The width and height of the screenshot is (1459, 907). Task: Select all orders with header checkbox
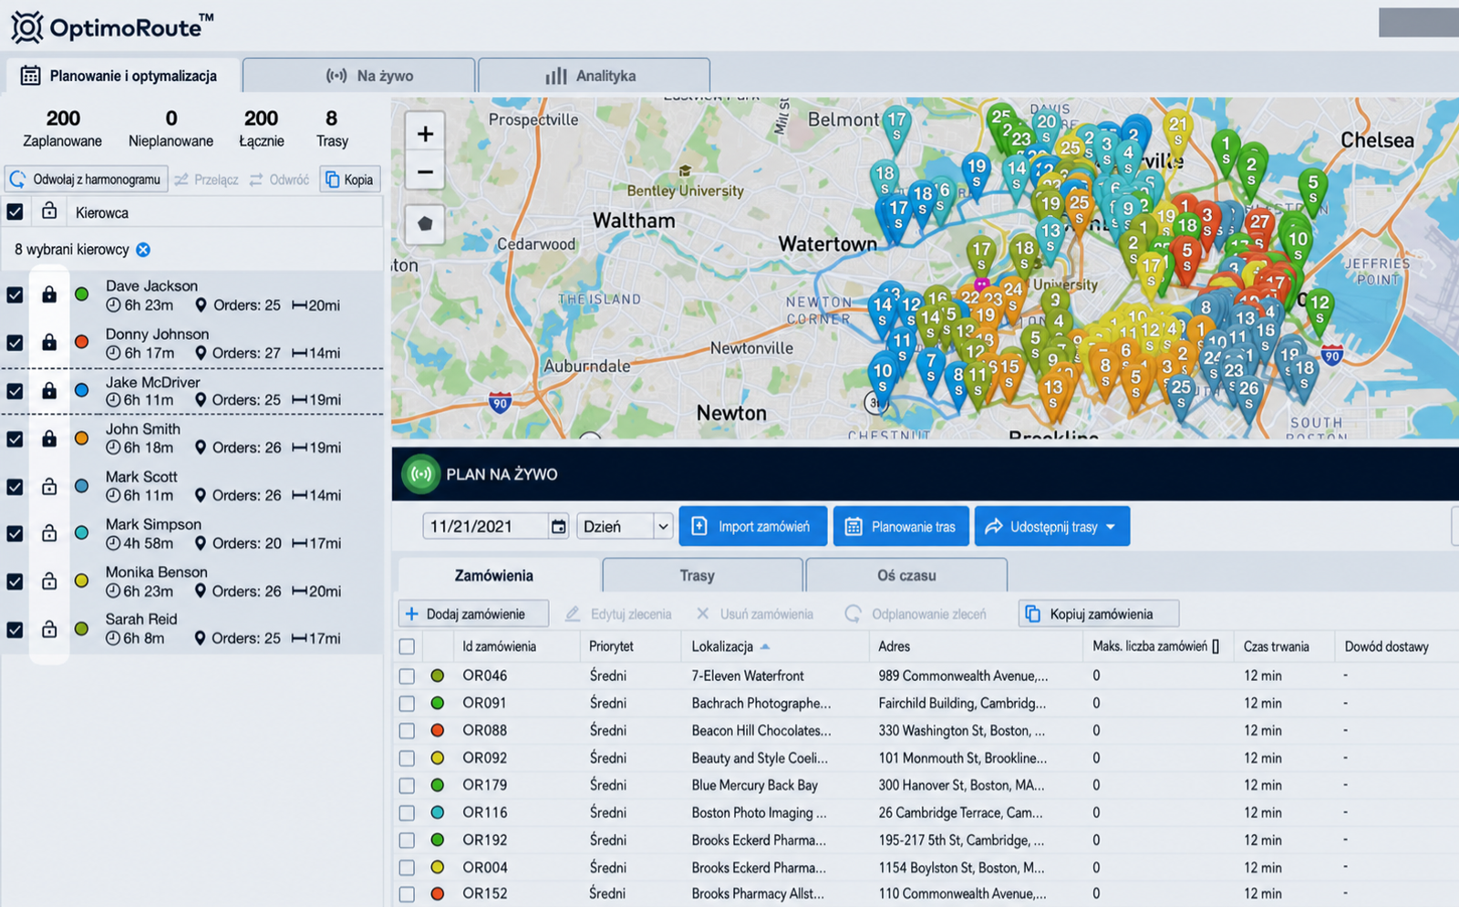point(407,646)
